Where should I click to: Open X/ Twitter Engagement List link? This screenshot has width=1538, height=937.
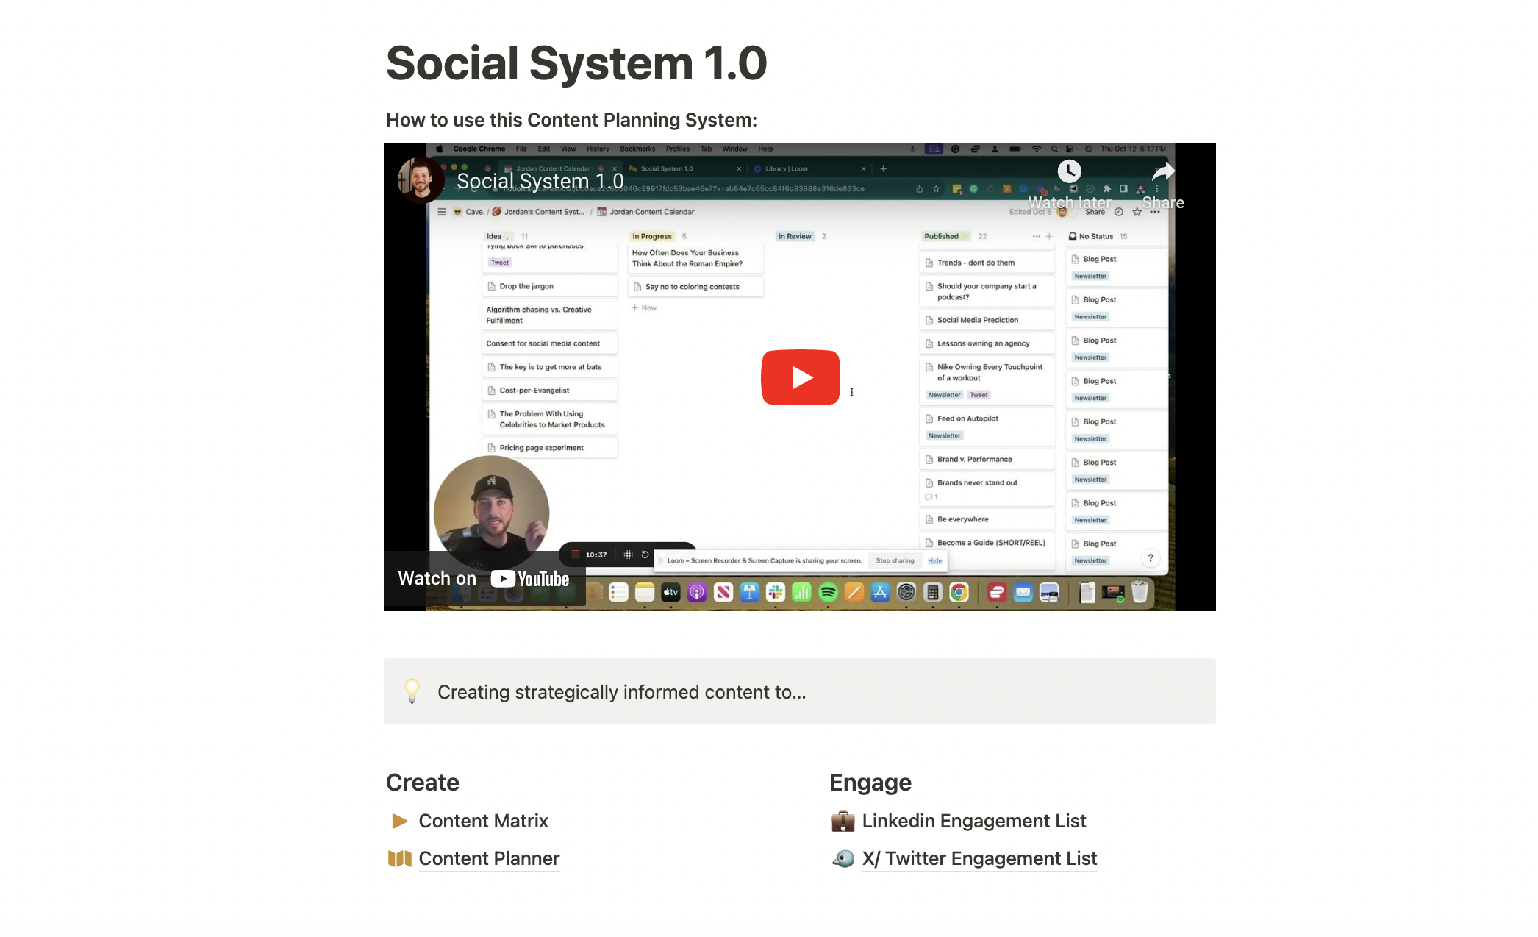click(x=979, y=858)
